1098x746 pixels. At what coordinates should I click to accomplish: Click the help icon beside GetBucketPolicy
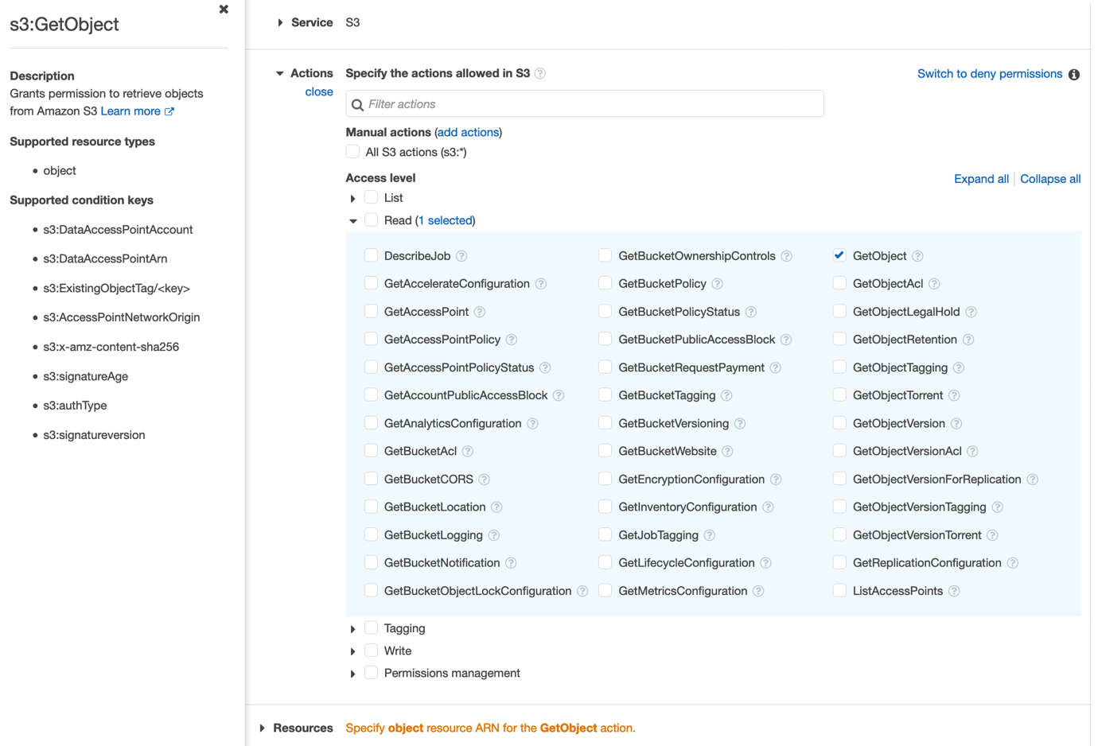717,283
